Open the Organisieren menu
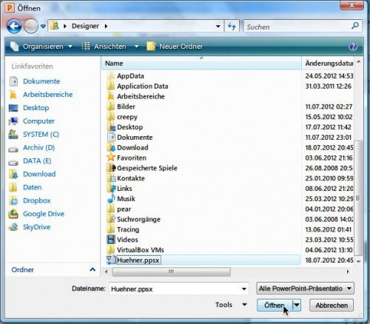The height and width of the screenshot is (324, 370). click(x=41, y=47)
